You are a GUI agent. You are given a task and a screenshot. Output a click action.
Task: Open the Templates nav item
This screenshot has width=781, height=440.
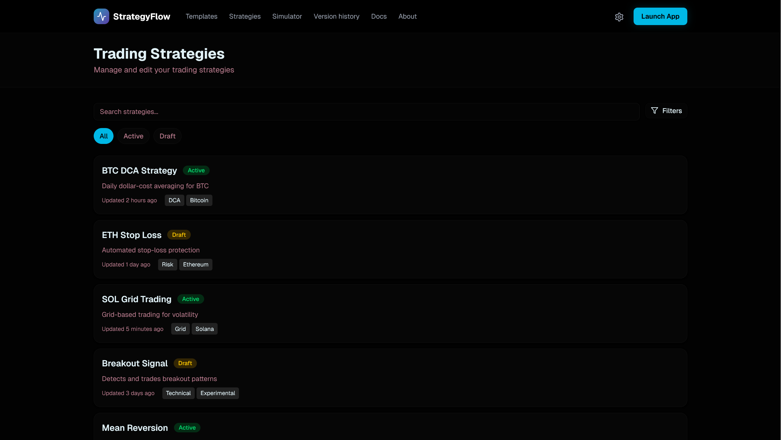point(201,16)
